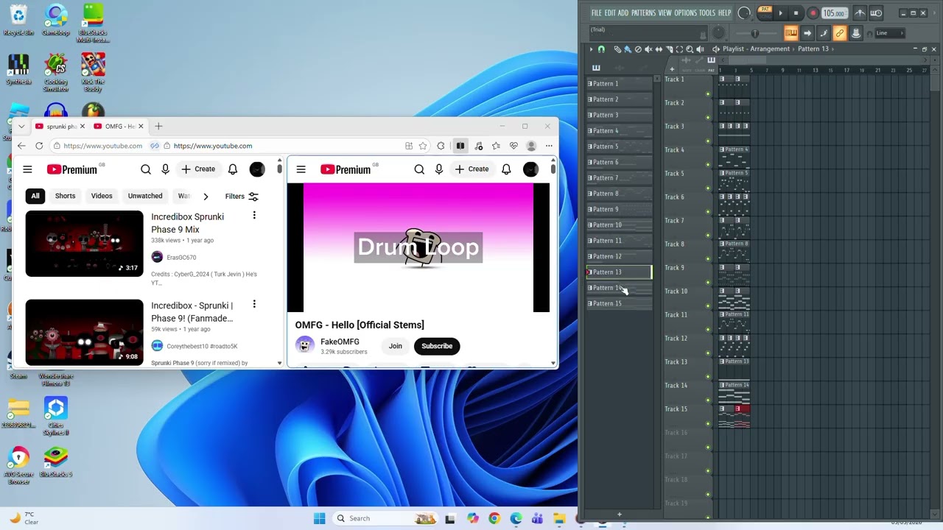The image size is (943, 530).
Task: Select Pattern 5 in the pattern list
Action: pyautogui.click(x=619, y=146)
